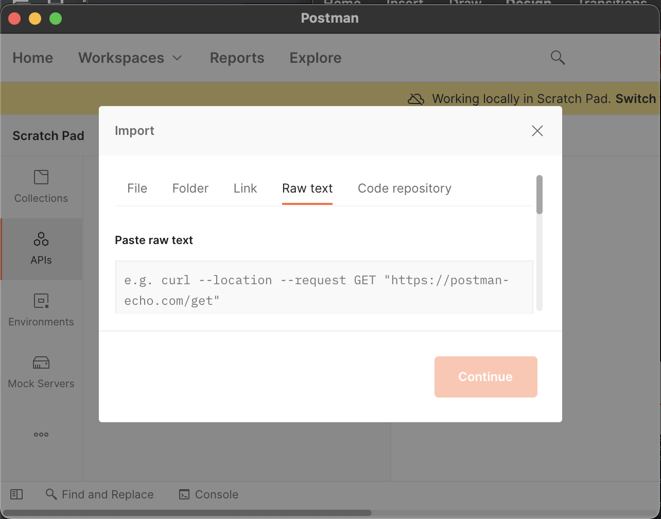Click the Continue button

point(486,377)
